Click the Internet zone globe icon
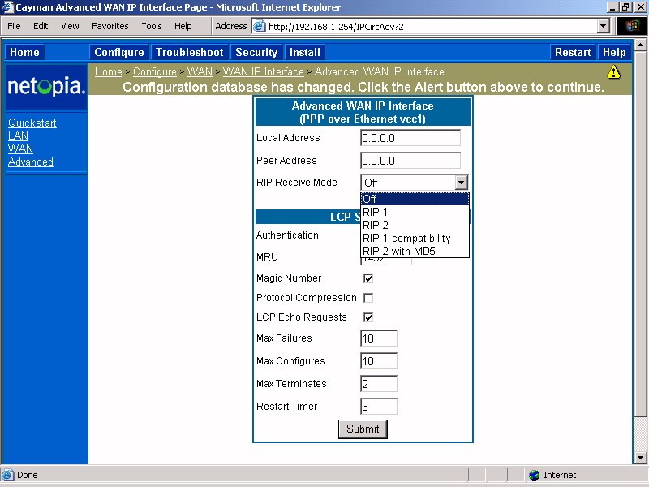The image size is (649, 487). point(534,475)
